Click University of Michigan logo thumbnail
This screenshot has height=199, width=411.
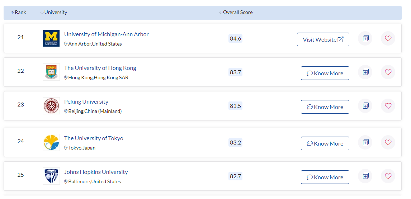click(51, 38)
